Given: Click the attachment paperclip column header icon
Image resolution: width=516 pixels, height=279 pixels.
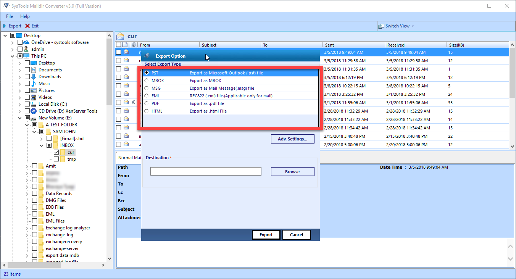Looking at the screenshot, I should point(134,45).
